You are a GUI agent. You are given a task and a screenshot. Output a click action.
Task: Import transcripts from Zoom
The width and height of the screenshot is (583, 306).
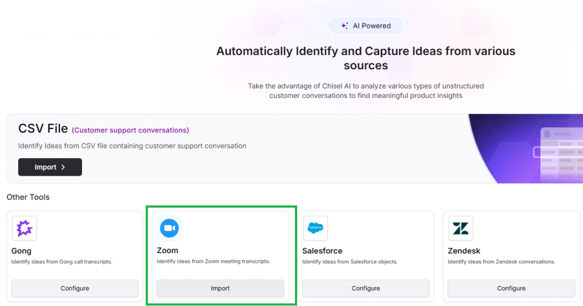pos(220,288)
